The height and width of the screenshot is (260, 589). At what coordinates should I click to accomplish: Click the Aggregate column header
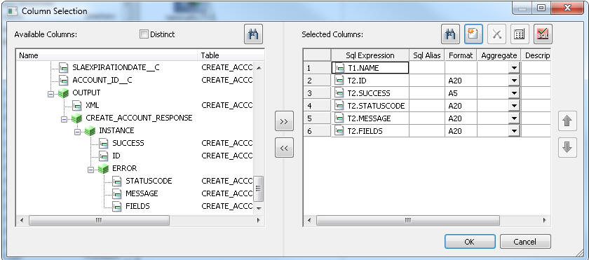[x=499, y=55]
